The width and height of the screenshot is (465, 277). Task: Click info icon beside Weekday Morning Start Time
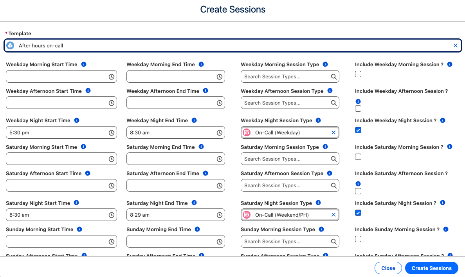(x=84, y=64)
